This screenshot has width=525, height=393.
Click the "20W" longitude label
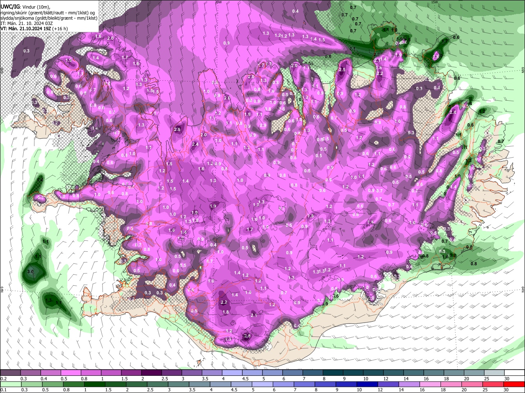click(219, 2)
